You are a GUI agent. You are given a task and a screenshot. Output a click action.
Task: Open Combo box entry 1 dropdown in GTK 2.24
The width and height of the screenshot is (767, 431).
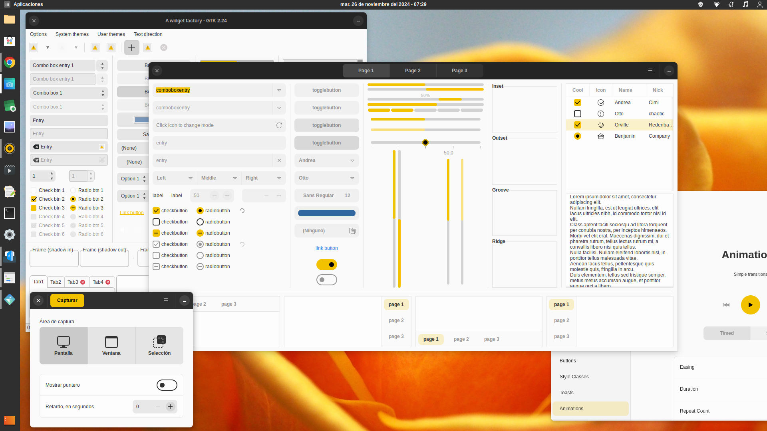click(x=102, y=65)
